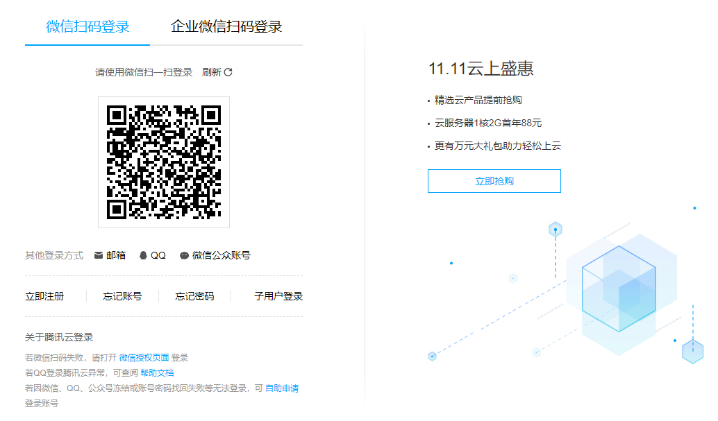Open 立即注册 registration link
Viewport: 718px width, 421px height.
coord(44,297)
